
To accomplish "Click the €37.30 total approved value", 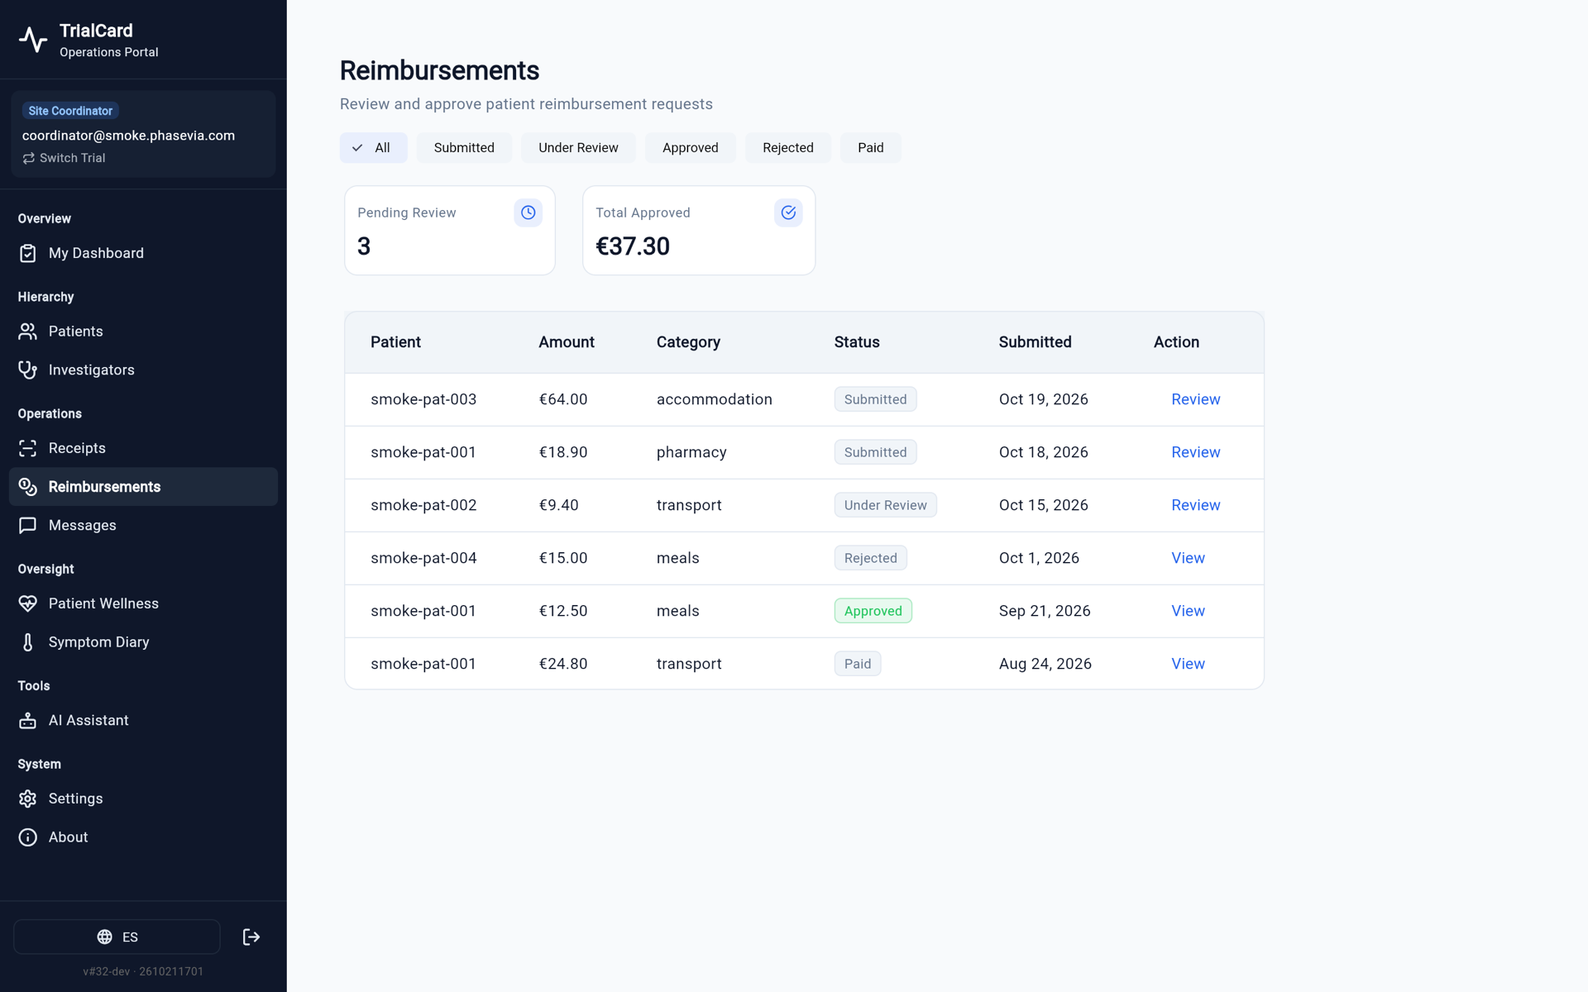I will (633, 246).
